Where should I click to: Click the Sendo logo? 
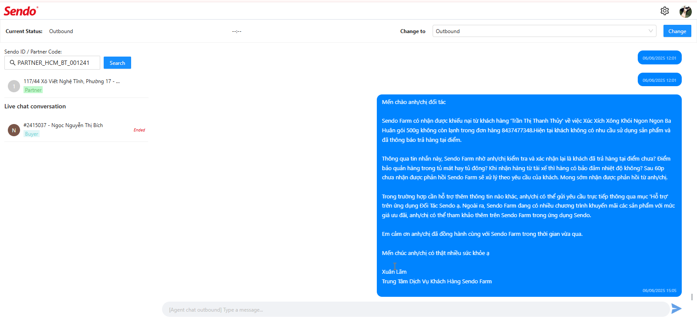(21, 11)
